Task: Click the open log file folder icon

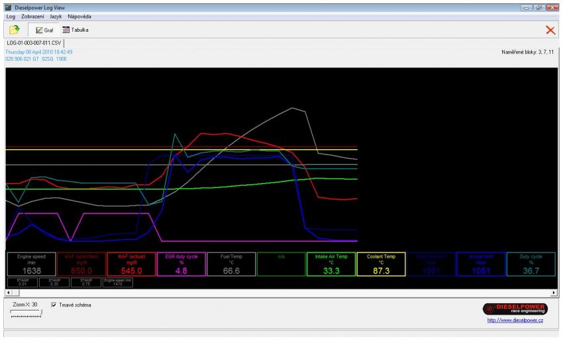Action: pos(14,30)
